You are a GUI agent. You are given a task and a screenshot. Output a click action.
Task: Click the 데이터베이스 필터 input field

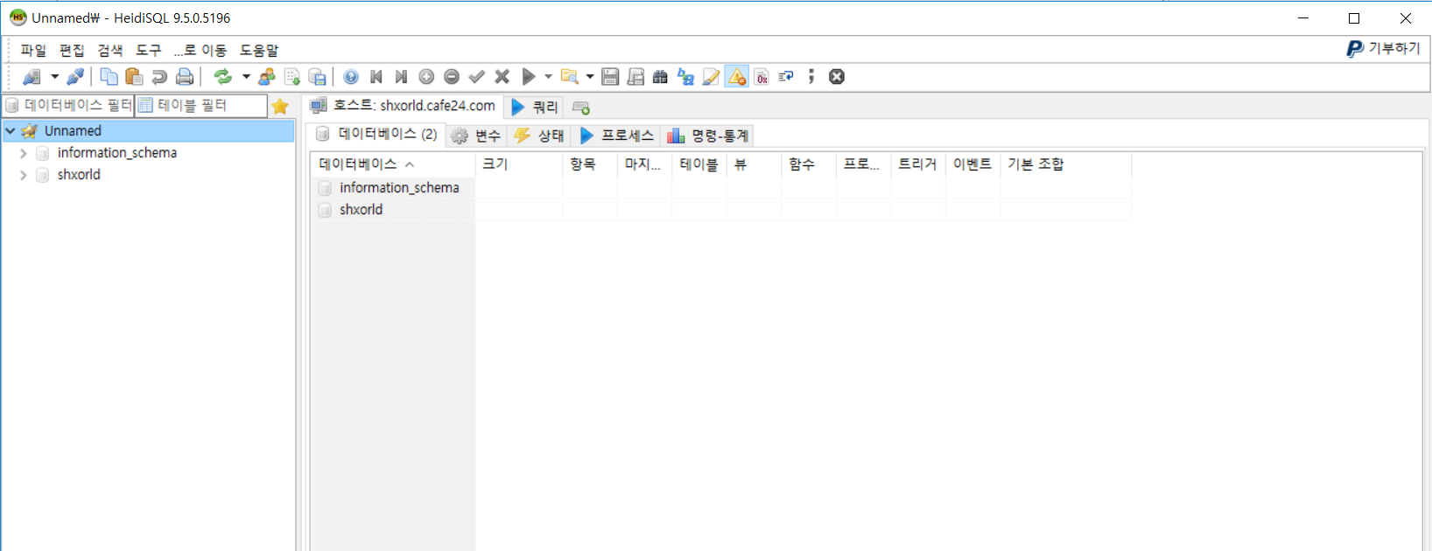pos(68,106)
